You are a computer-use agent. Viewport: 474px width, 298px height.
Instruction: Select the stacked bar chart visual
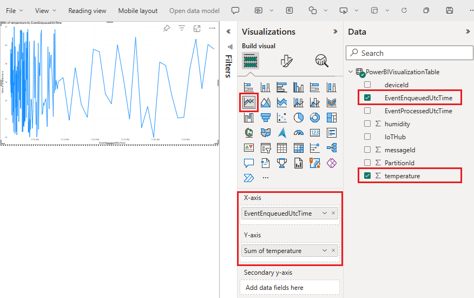[248, 88]
